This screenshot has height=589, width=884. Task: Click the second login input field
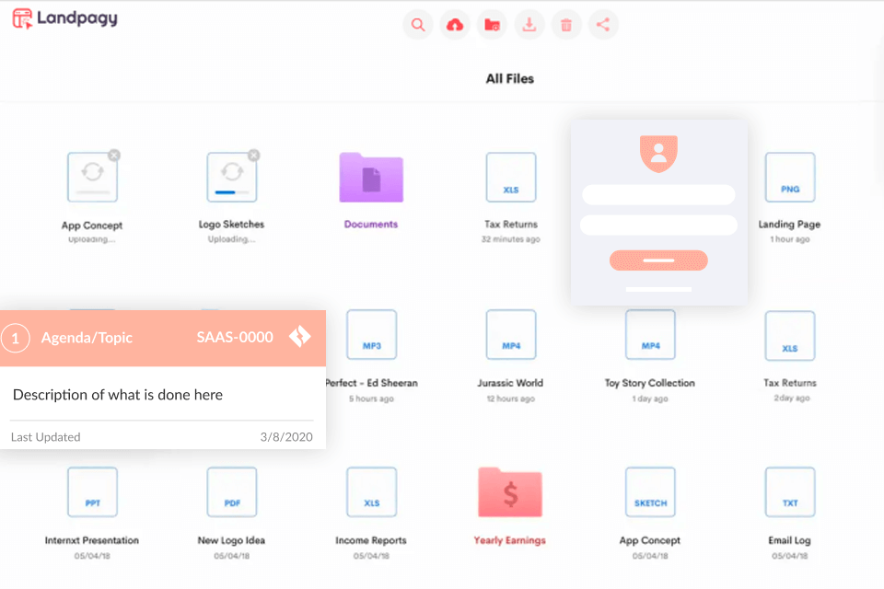(x=658, y=225)
